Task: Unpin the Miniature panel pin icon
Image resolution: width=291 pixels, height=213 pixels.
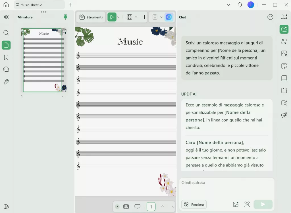Action: (x=66, y=17)
